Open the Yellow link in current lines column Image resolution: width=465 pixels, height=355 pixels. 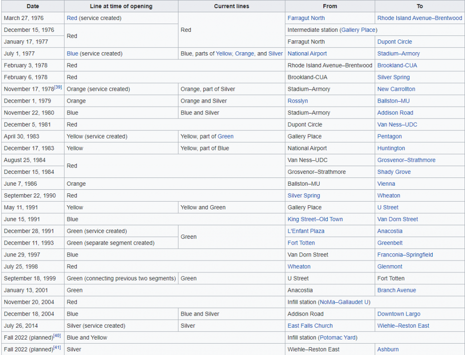coord(224,54)
